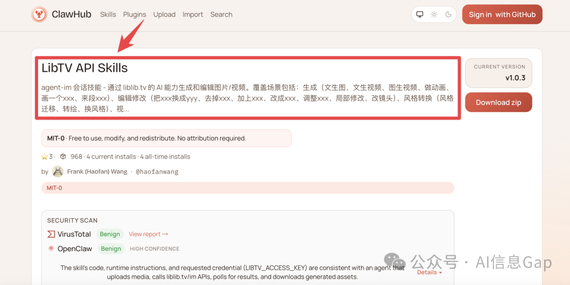Download the skill zip file

[x=498, y=102]
